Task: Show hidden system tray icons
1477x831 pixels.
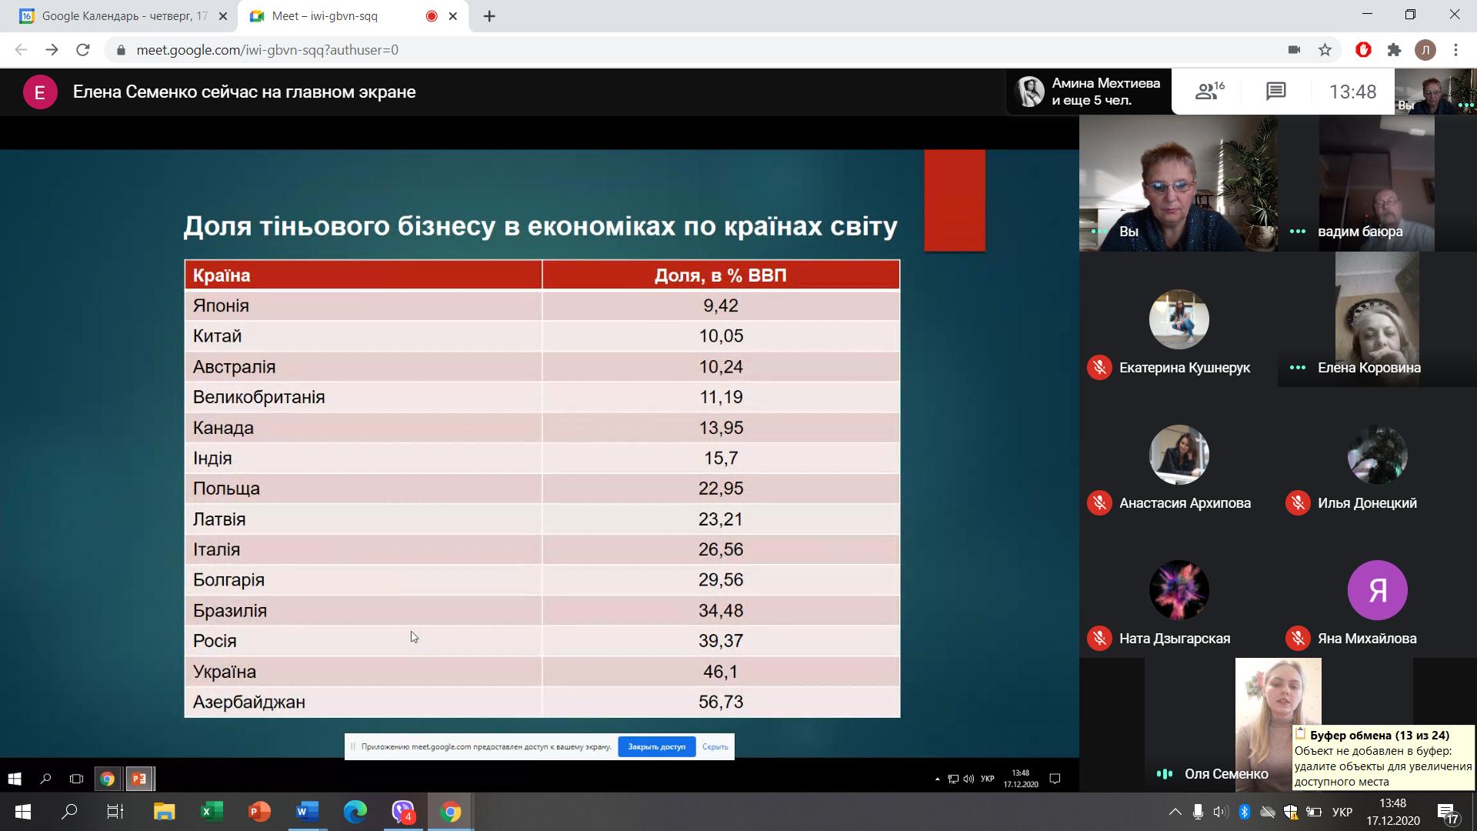Action: [1175, 812]
